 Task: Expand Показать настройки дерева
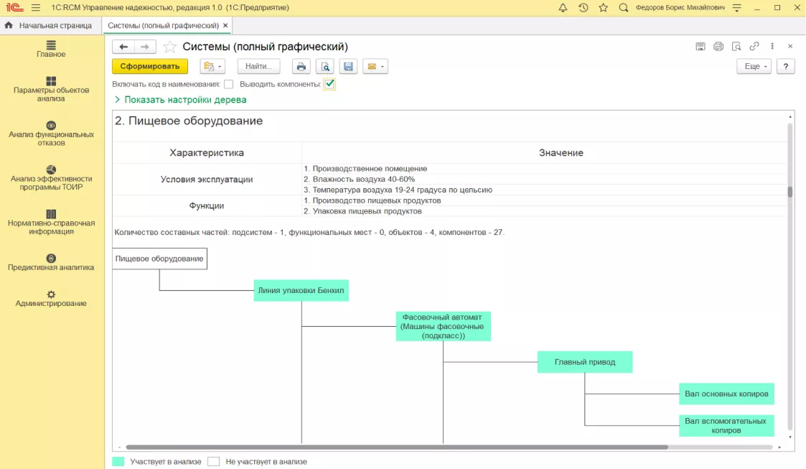(180, 100)
